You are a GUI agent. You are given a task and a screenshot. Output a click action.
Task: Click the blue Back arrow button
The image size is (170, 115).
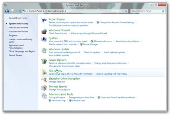[7, 11]
